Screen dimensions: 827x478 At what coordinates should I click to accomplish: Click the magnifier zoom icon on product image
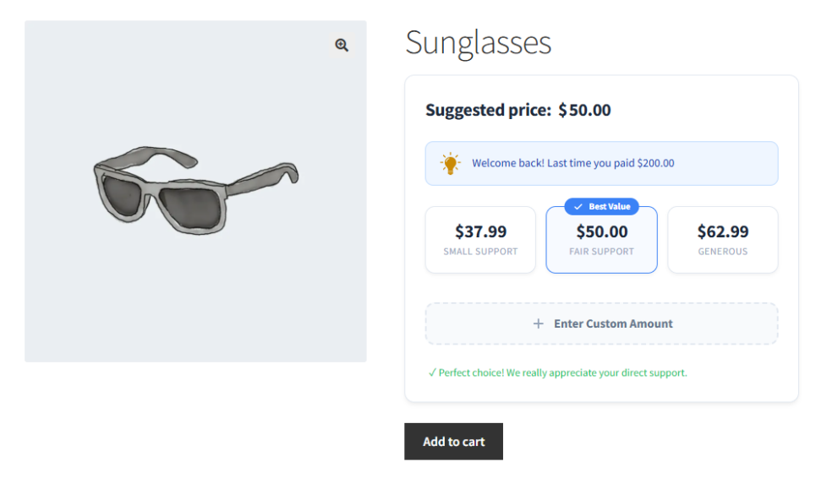coord(342,46)
